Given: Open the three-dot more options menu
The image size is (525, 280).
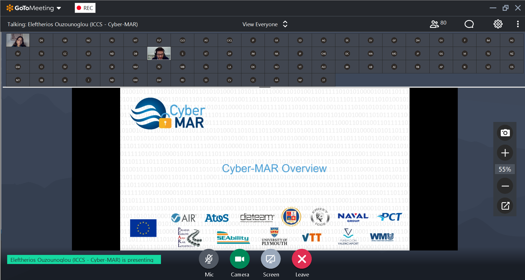Looking at the screenshot, I should tap(518, 24).
